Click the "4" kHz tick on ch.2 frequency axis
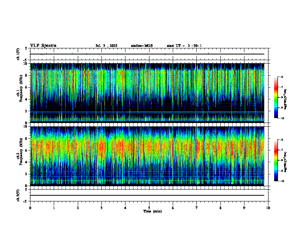The image size is (302, 233). pos(27,162)
